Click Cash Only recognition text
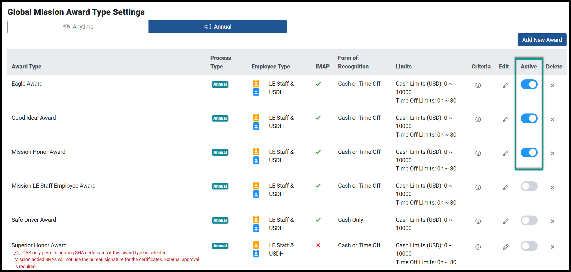 point(351,220)
